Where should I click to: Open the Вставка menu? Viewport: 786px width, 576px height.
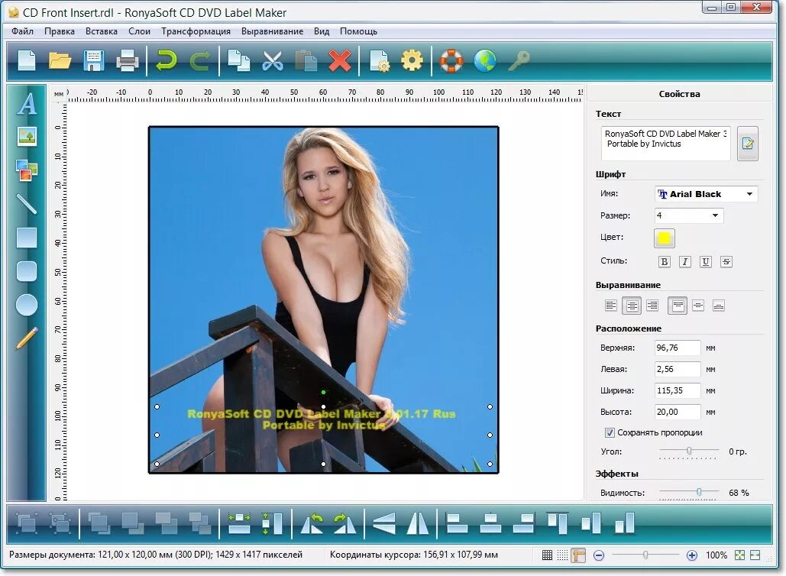click(x=102, y=31)
